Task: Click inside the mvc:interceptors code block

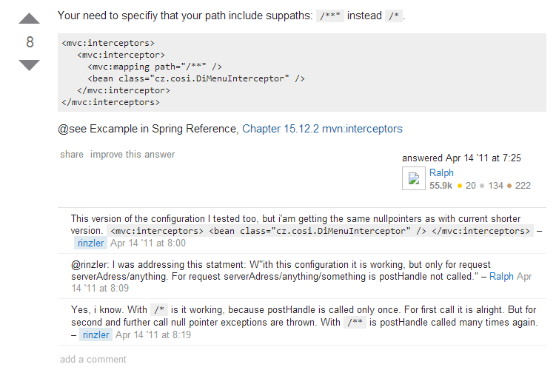Action: [x=302, y=73]
